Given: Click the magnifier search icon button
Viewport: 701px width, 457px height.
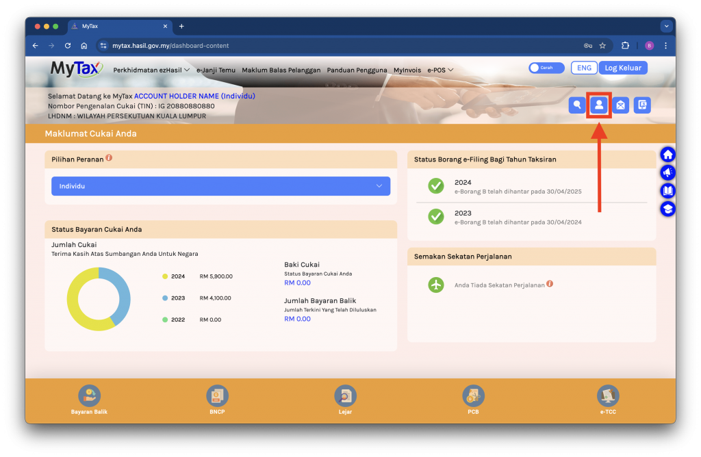Looking at the screenshot, I should click(577, 105).
